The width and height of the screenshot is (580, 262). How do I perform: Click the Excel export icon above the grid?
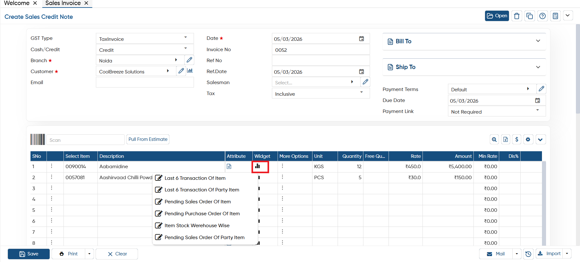[505, 140]
